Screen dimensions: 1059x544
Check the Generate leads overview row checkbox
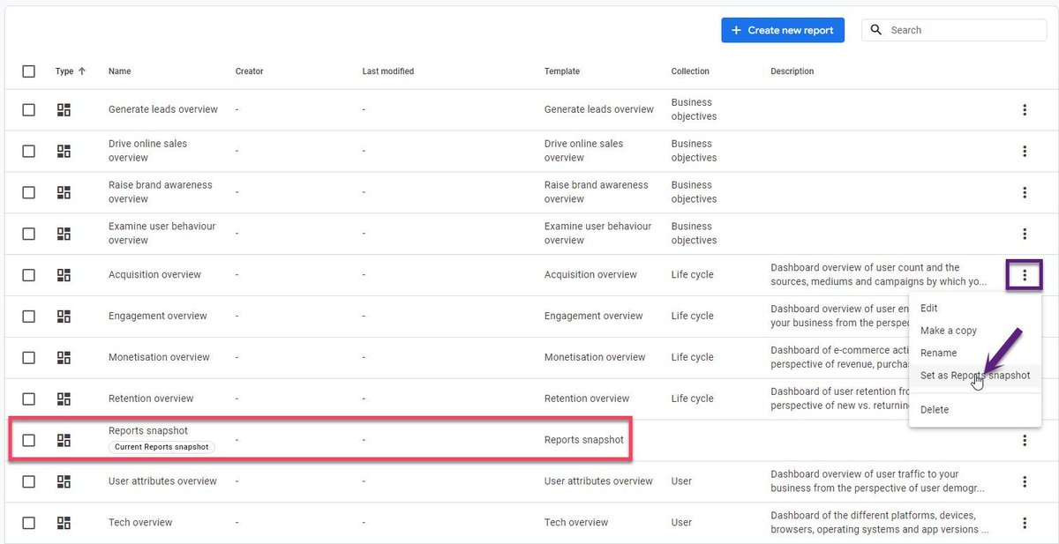coord(29,110)
